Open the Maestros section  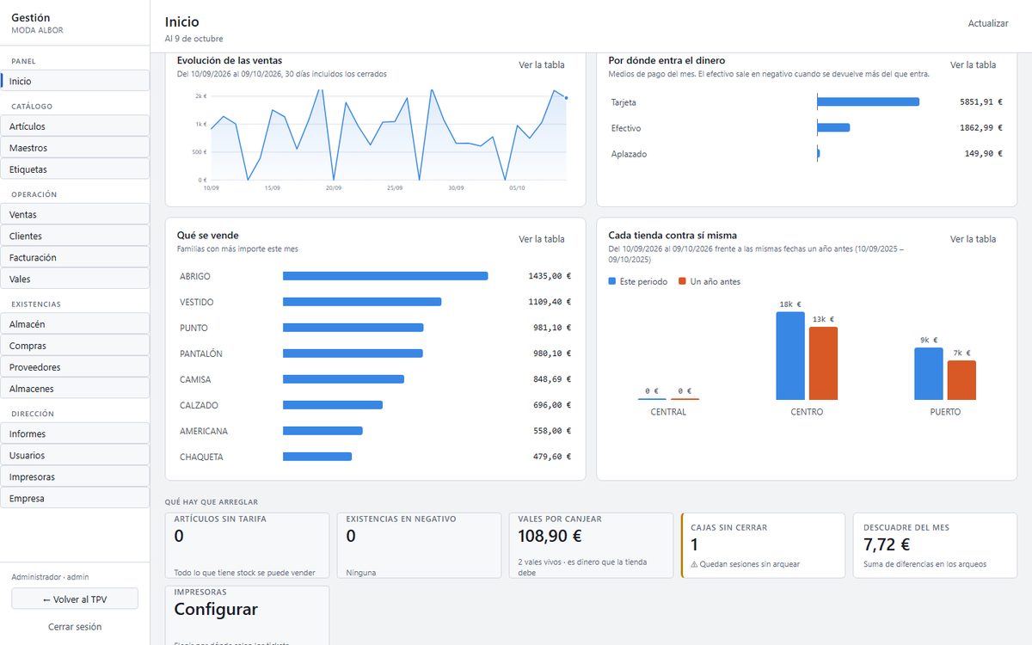point(75,148)
